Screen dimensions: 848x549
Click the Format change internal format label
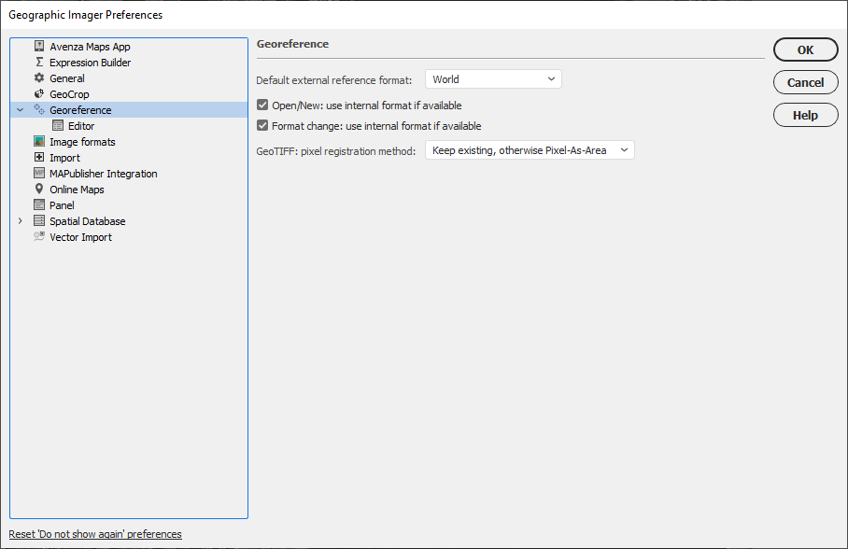(376, 126)
